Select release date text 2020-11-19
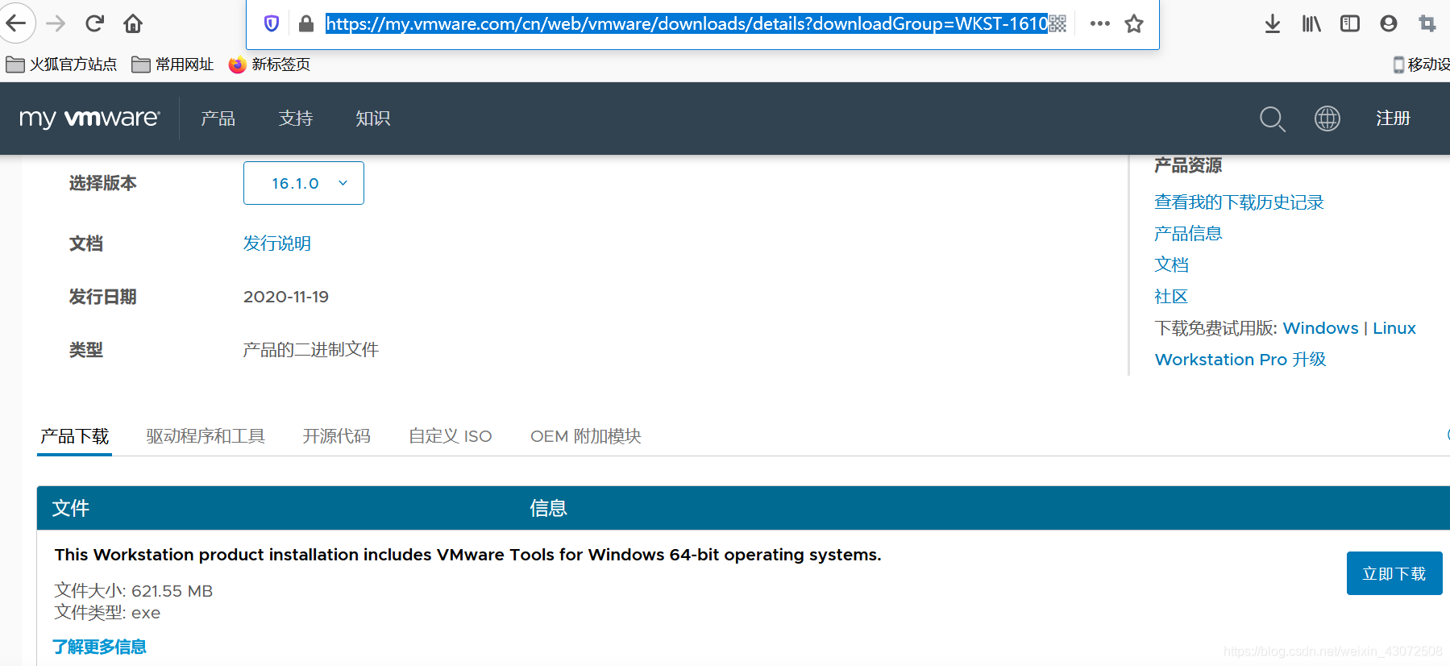 point(286,297)
